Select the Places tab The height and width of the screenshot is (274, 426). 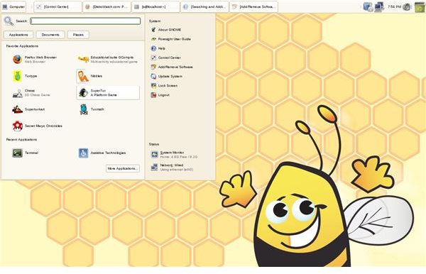78,35
